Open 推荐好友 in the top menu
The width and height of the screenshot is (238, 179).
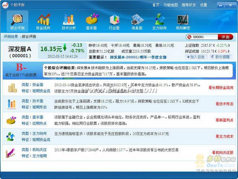[189, 5]
